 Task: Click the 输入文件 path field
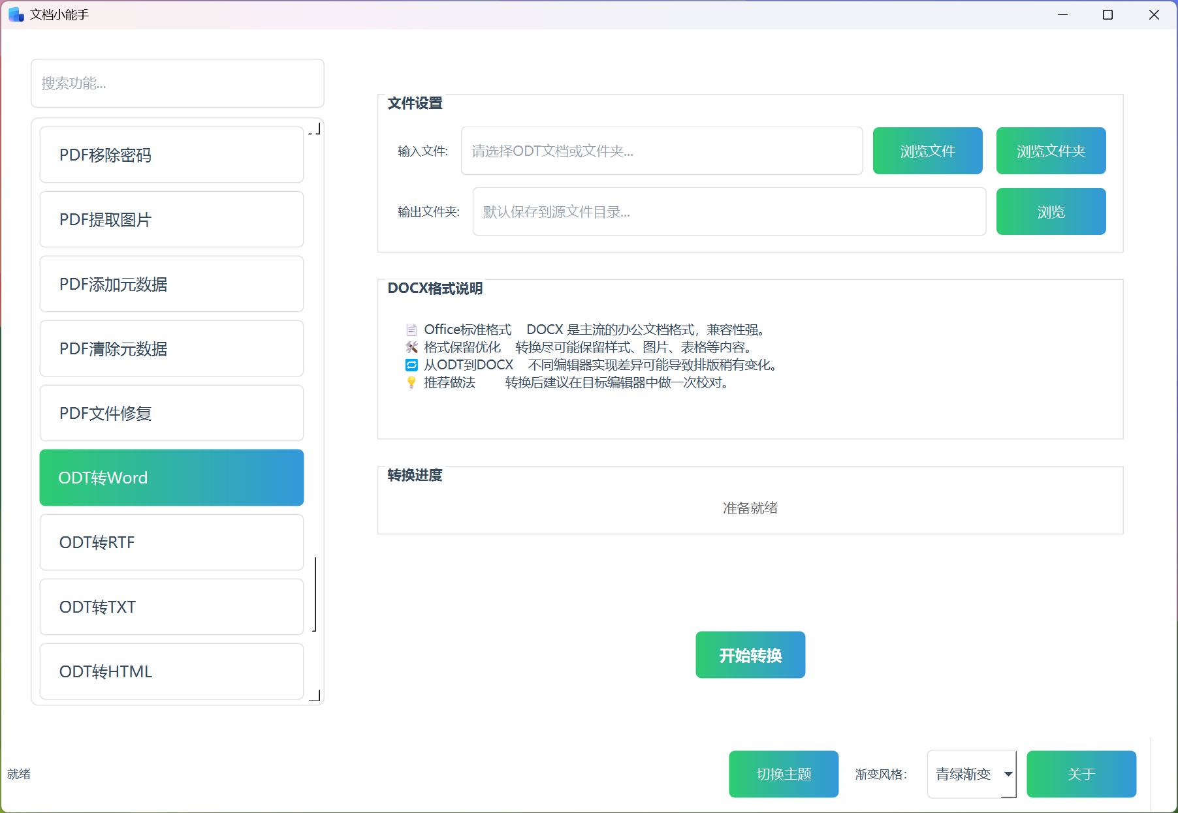click(x=661, y=151)
